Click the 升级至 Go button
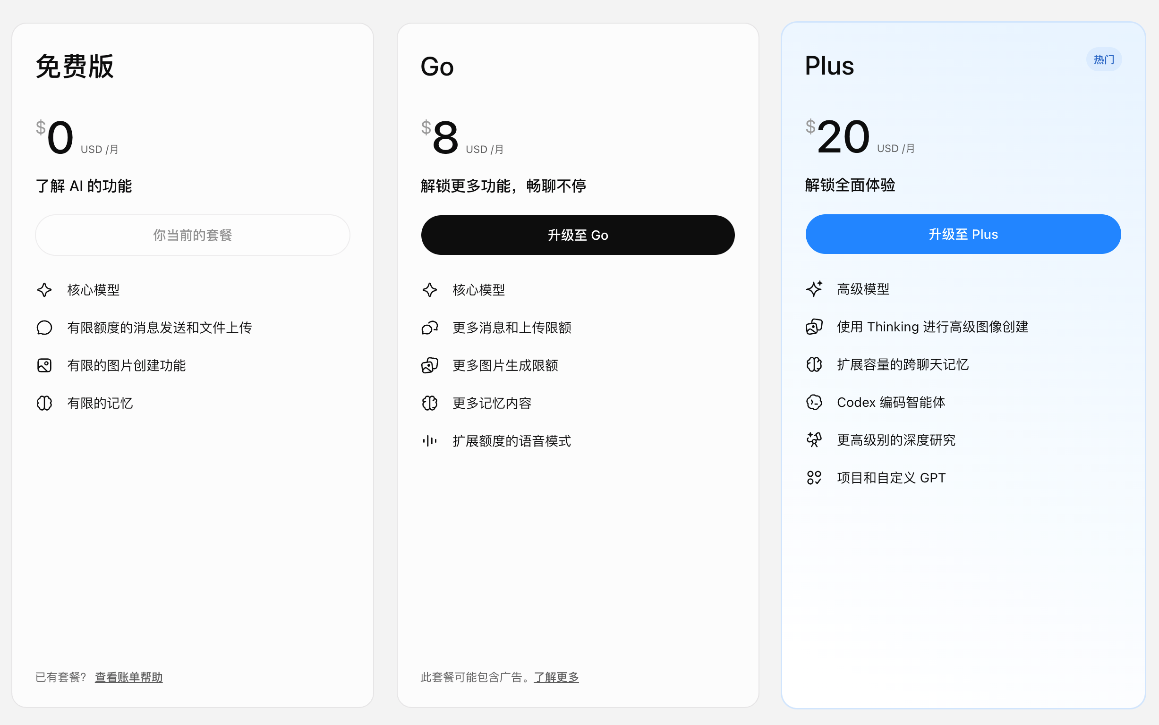Image resolution: width=1159 pixels, height=725 pixels. [578, 235]
